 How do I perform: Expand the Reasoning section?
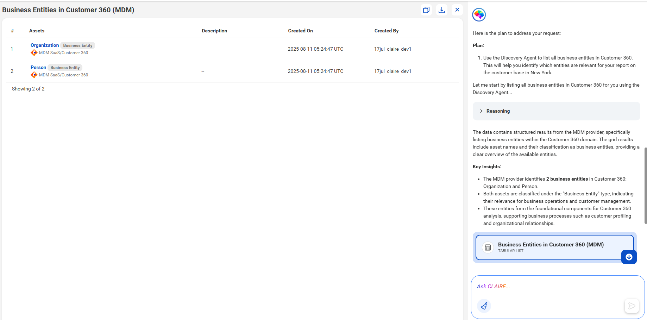(557, 111)
